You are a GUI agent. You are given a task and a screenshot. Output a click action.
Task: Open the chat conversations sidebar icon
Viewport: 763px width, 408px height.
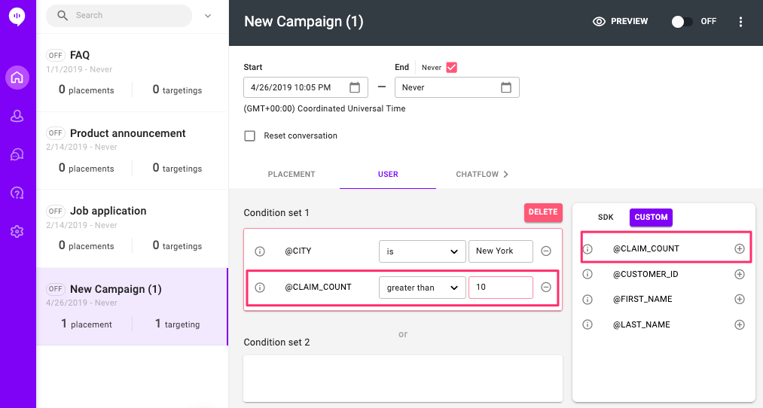(x=17, y=154)
